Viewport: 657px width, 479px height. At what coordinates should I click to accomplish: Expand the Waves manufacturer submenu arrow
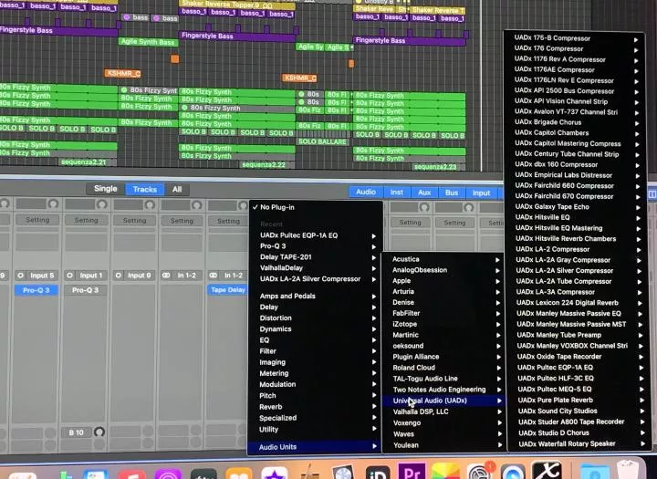point(500,434)
